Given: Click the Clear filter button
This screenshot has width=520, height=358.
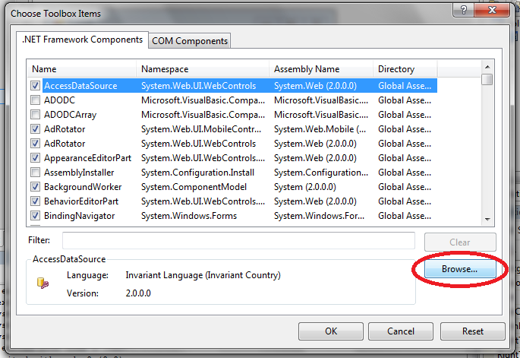Looking at the screenshot, I should tap(460, 242).
